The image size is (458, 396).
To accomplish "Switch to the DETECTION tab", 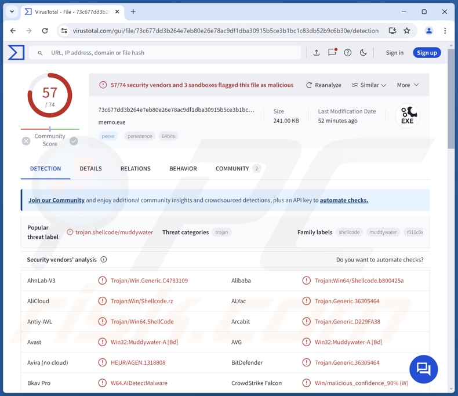I will (46, 169).
